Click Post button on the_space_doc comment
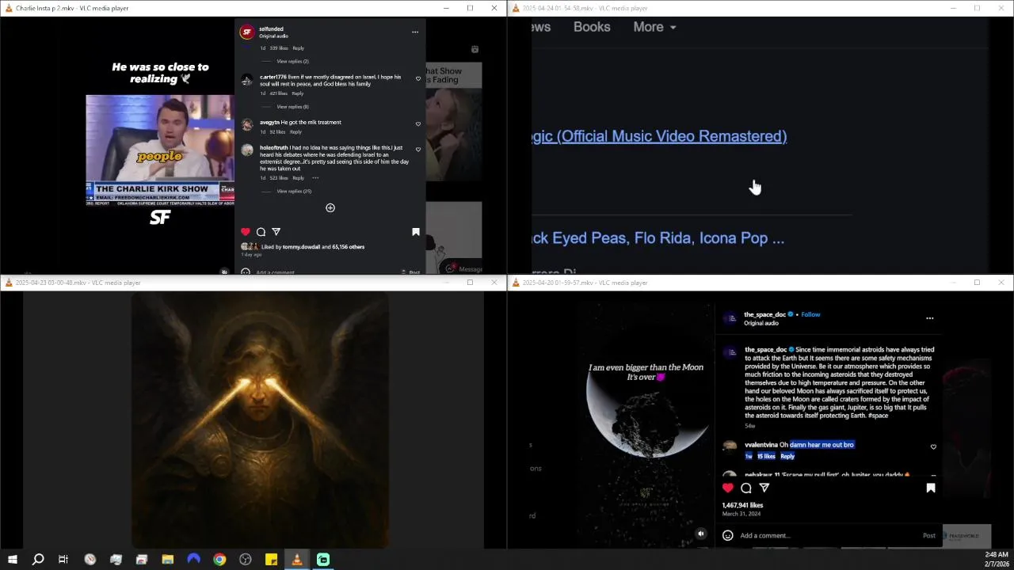Screen dimensions: 1014x570 coord(929,536)
